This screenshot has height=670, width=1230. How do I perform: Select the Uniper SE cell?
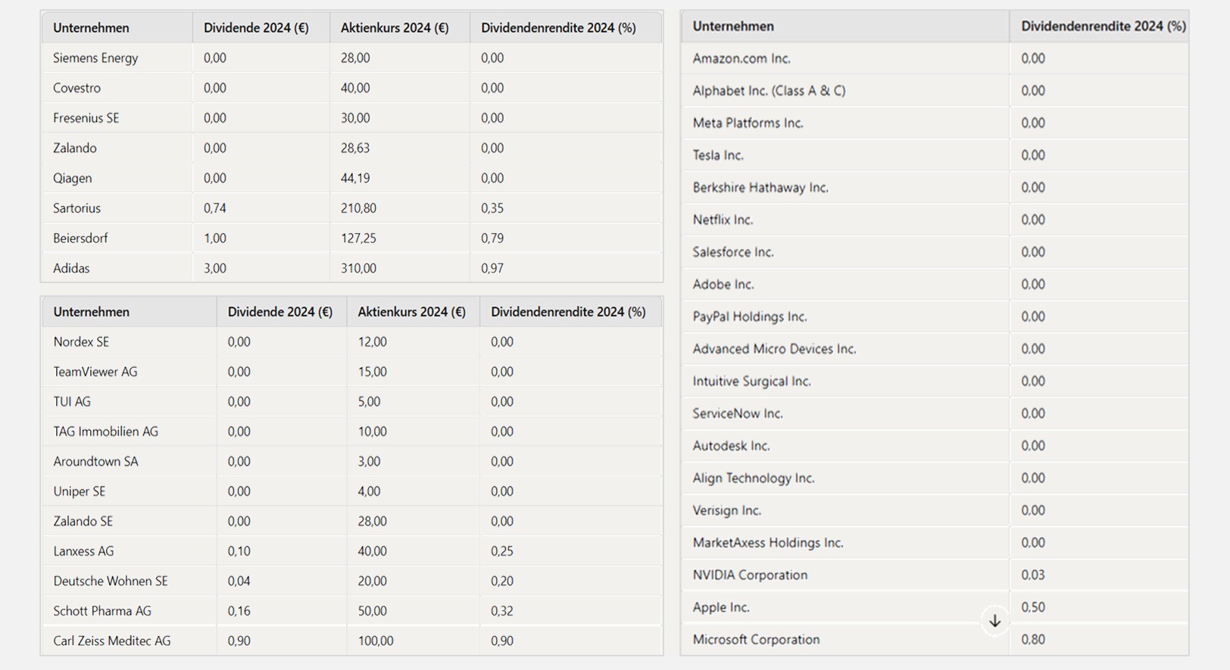coord(80,491)
